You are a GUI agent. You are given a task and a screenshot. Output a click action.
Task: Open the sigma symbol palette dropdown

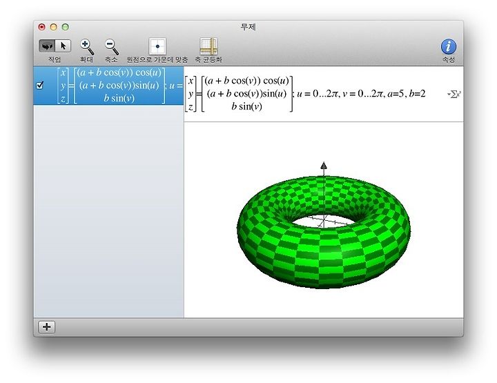pos(454,94)
